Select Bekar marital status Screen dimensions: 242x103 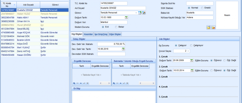(x=116, y=27)
